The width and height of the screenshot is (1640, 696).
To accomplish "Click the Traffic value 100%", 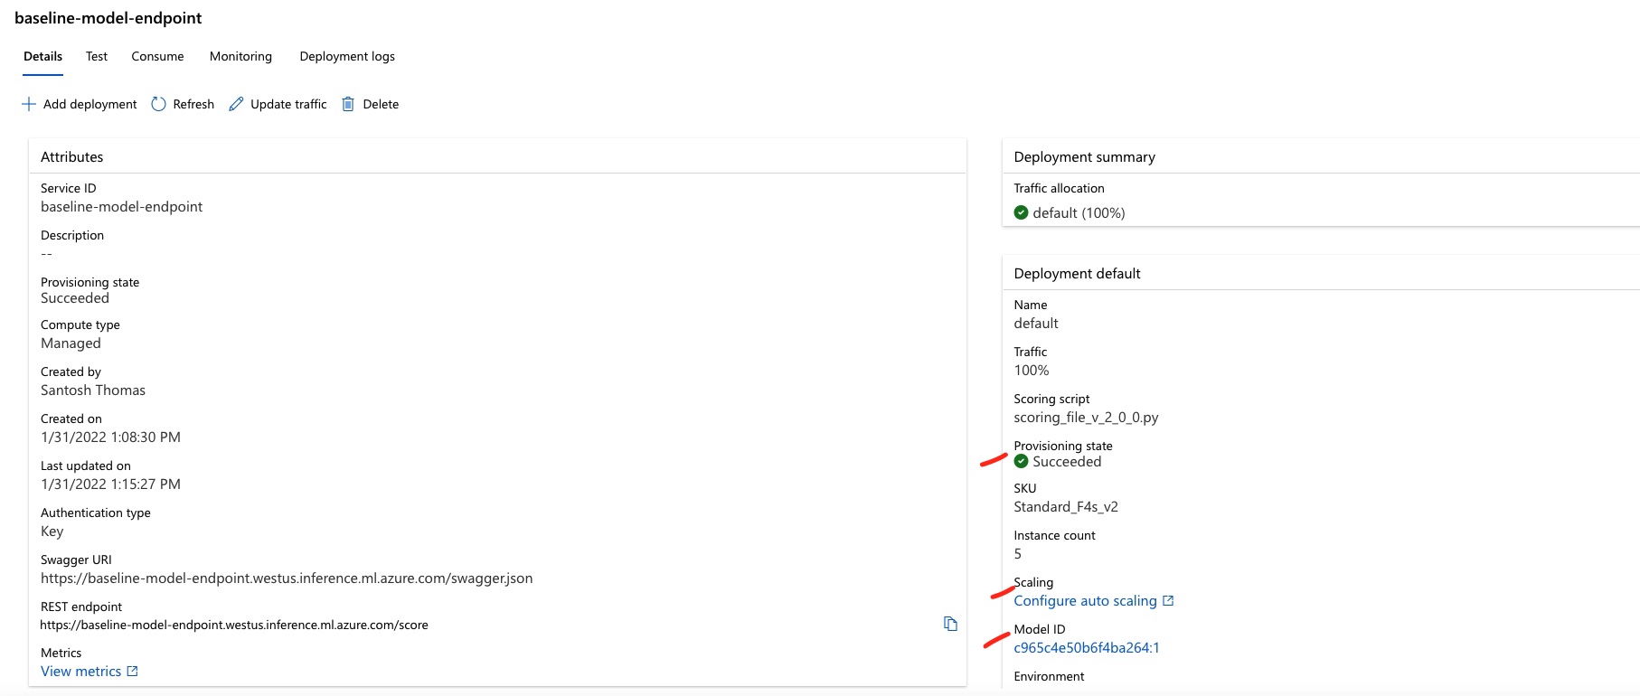I will click(1032, 370).
